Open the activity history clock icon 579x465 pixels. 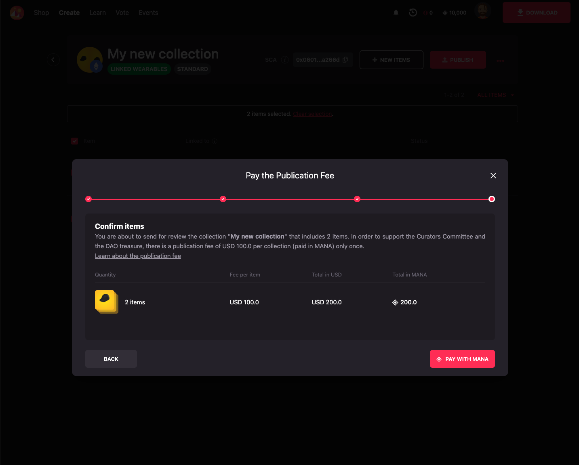pos(413,13)
